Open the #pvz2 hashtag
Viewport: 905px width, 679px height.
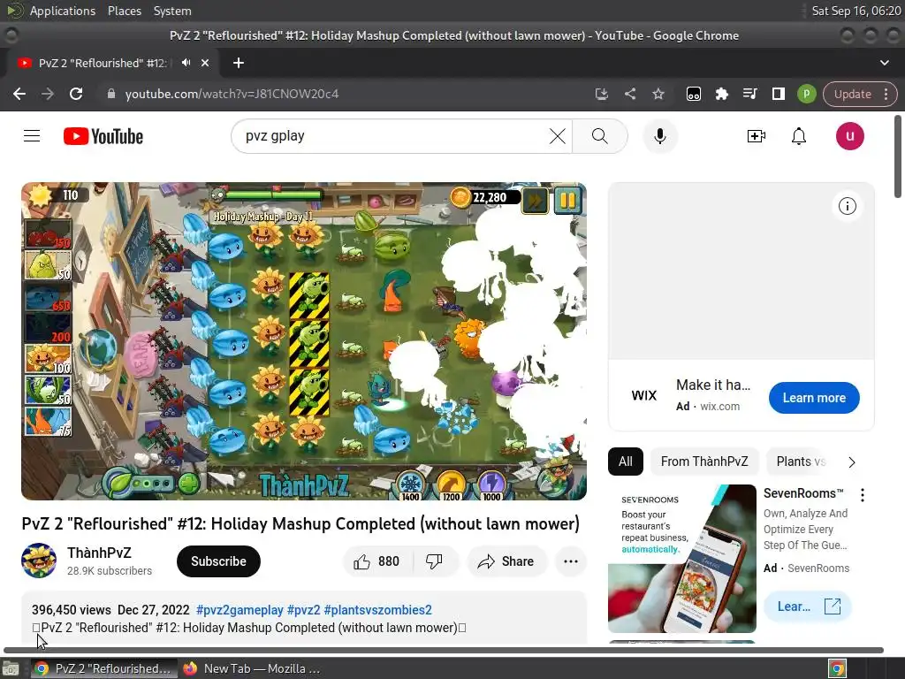pyautogui.click(x=304, y=610)
